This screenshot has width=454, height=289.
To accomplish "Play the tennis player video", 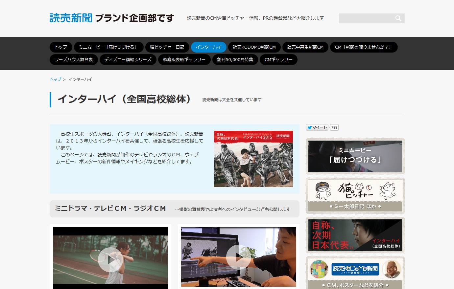I will coord(110,260).
